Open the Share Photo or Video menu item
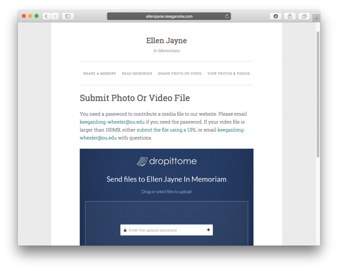 [x=180, y=74]
